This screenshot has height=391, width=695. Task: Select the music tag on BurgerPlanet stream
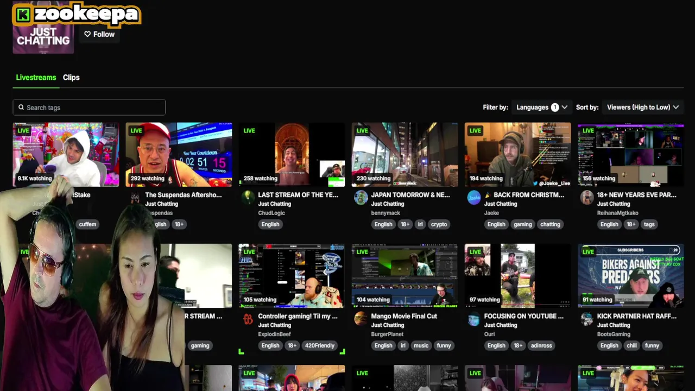coord(421,345)
